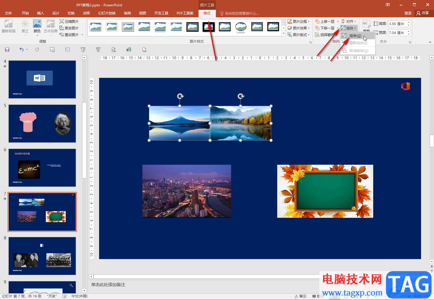434x300 pixels.
Task: Expand the picture styles gallery more button
Action: coord(284,34)
